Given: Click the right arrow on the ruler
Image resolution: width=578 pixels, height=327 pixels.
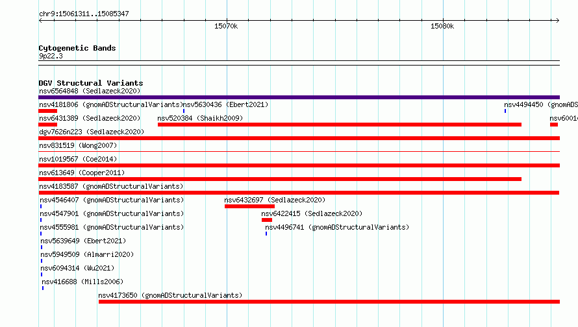Looking at the screenshot, I should 557,20.
